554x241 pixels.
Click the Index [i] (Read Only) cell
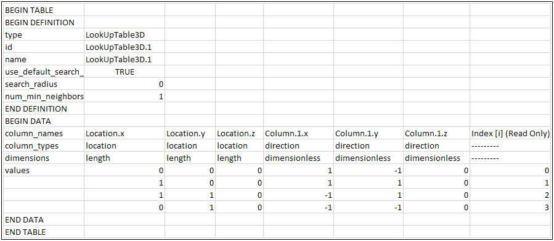point(511,134)
